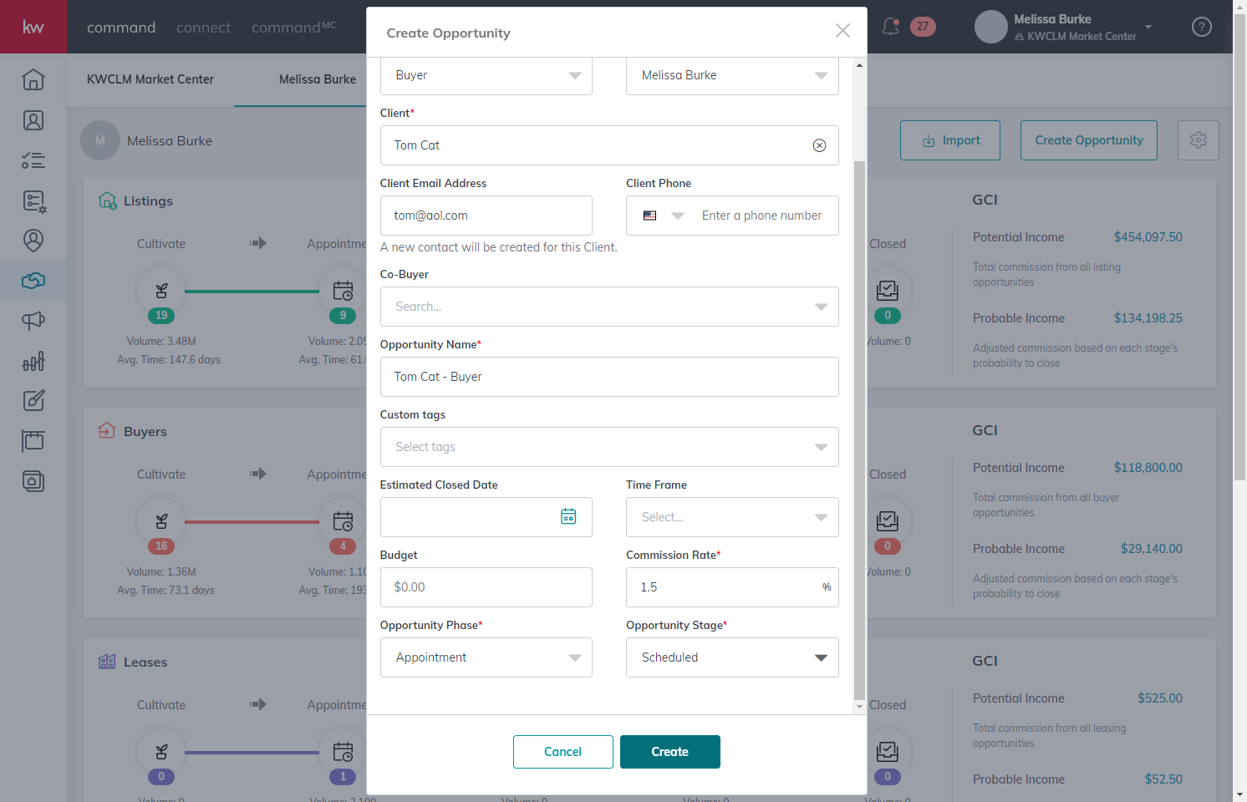Screen dimensions: 1247x802
Task: Open the Tasks checklist sidebar icon
Action: [33, 160]
